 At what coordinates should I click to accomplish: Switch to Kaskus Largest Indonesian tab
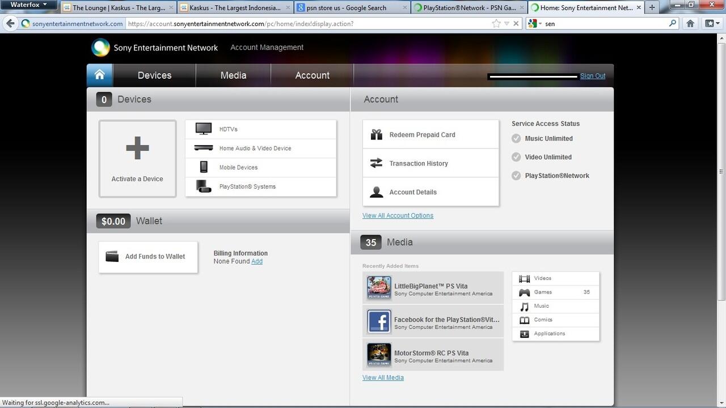[235, 7]
